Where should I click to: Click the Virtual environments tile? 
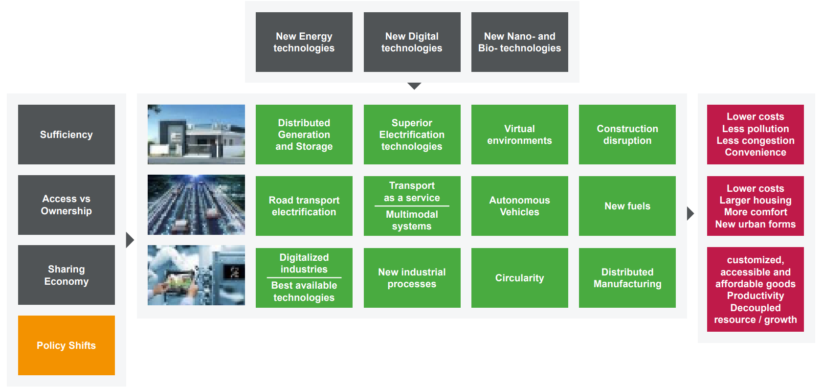point(519,135)
